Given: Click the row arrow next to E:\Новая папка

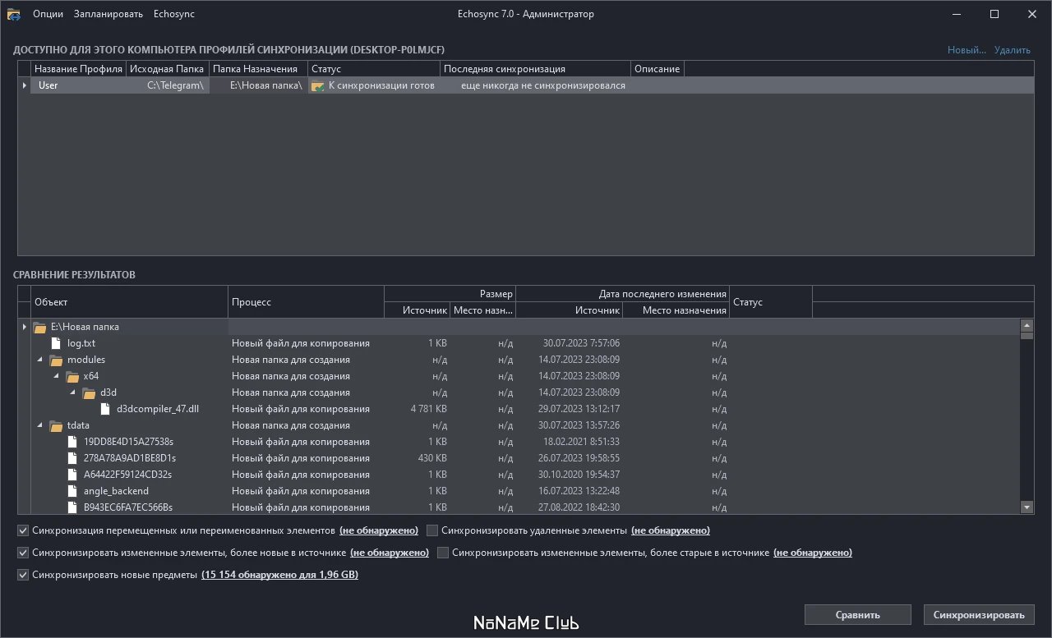Looking at the screenshot, I should [25, 327].
